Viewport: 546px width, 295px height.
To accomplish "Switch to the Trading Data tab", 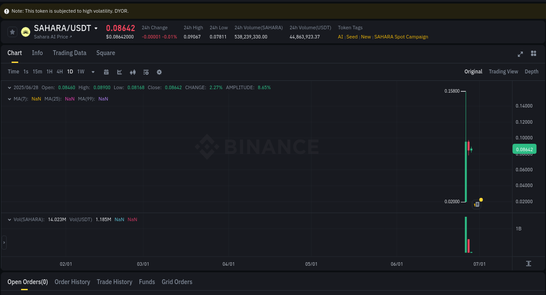I will pos(69,53).
